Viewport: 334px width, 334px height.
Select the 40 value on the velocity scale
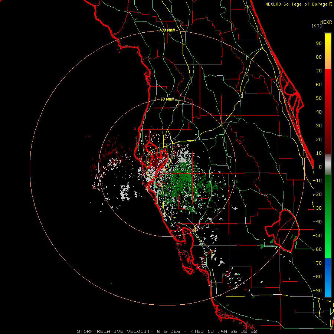(319, 112)
